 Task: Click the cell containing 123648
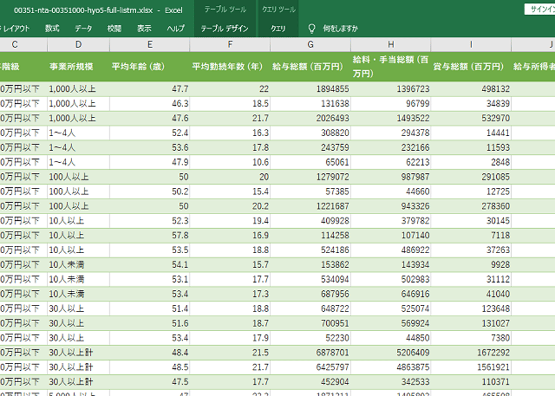pyautogui.click(x=471, y=309)
